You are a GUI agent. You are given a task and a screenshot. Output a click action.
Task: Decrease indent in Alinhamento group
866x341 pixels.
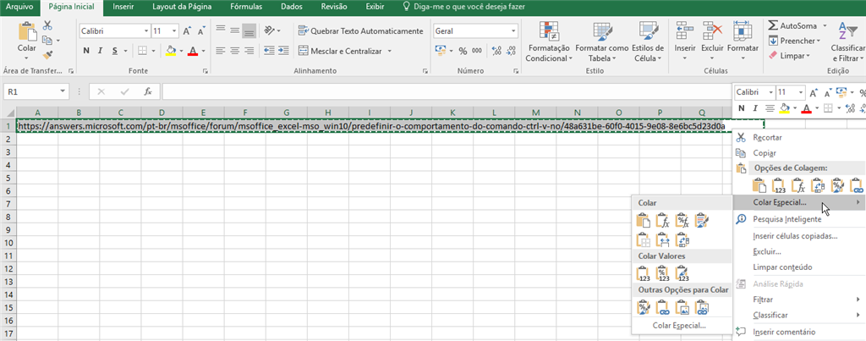[269, 50]
